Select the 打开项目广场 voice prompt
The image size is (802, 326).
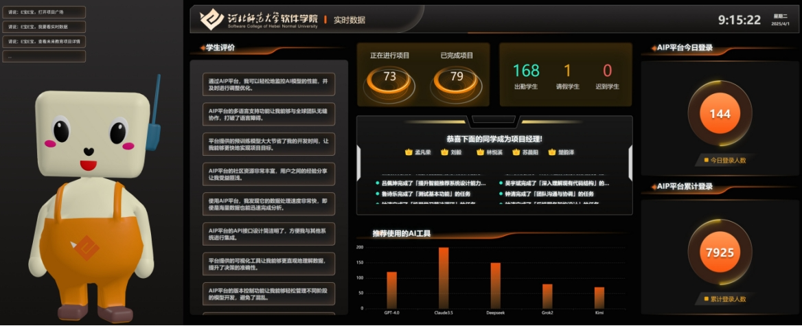[44, 12]
